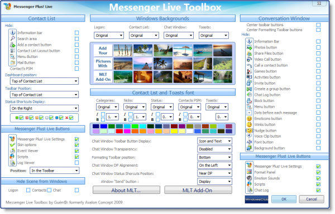
Task: Click the Search area magnifier icon
Action: point(13,38)
